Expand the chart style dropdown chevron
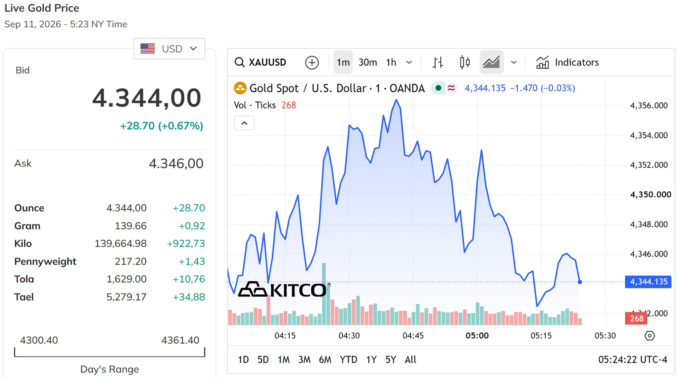Screen dimensions: 678x378 [x=514, y=62]
